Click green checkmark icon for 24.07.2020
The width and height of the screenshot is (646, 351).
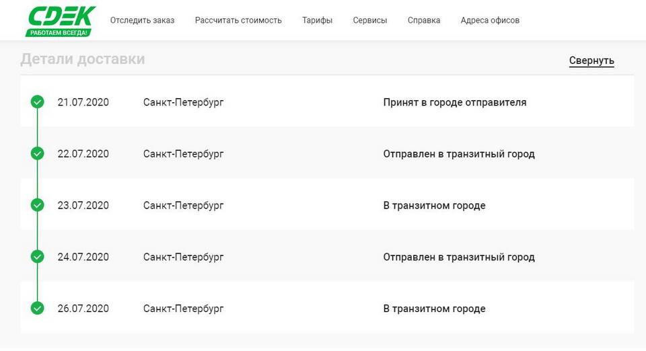[38, 257]
